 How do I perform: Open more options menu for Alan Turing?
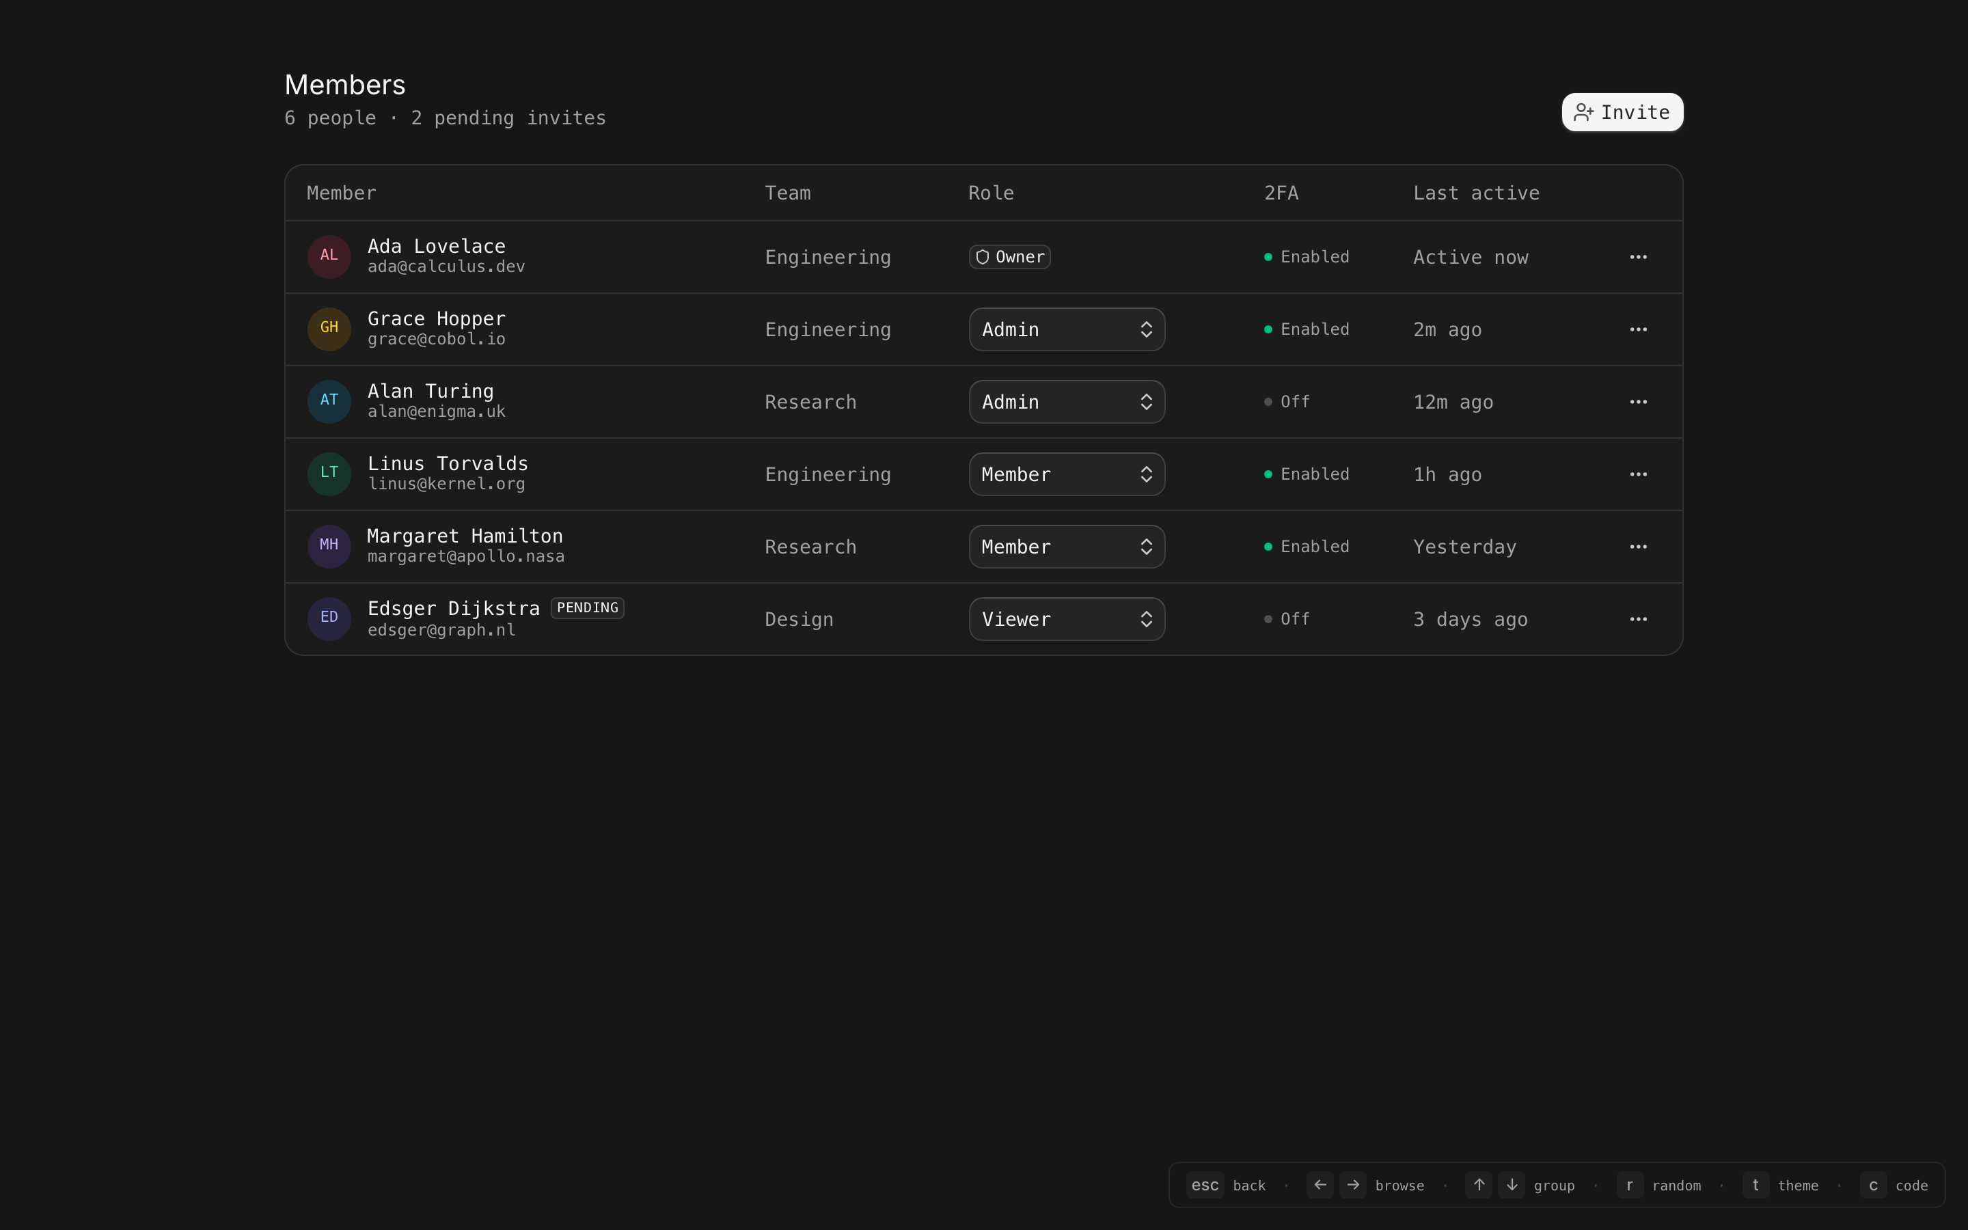pos(1638,402)
